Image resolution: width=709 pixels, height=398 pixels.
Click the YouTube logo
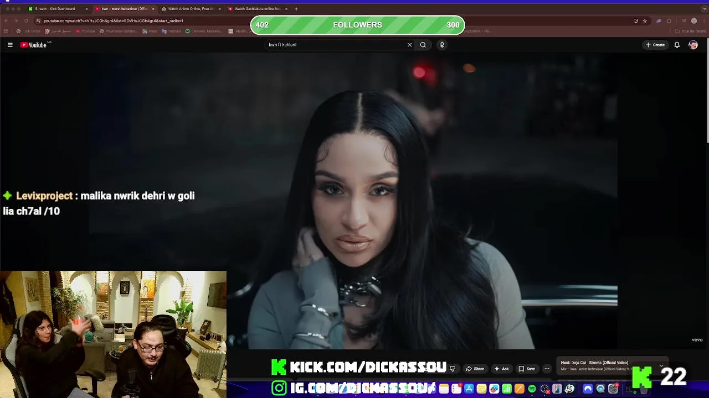33,45
